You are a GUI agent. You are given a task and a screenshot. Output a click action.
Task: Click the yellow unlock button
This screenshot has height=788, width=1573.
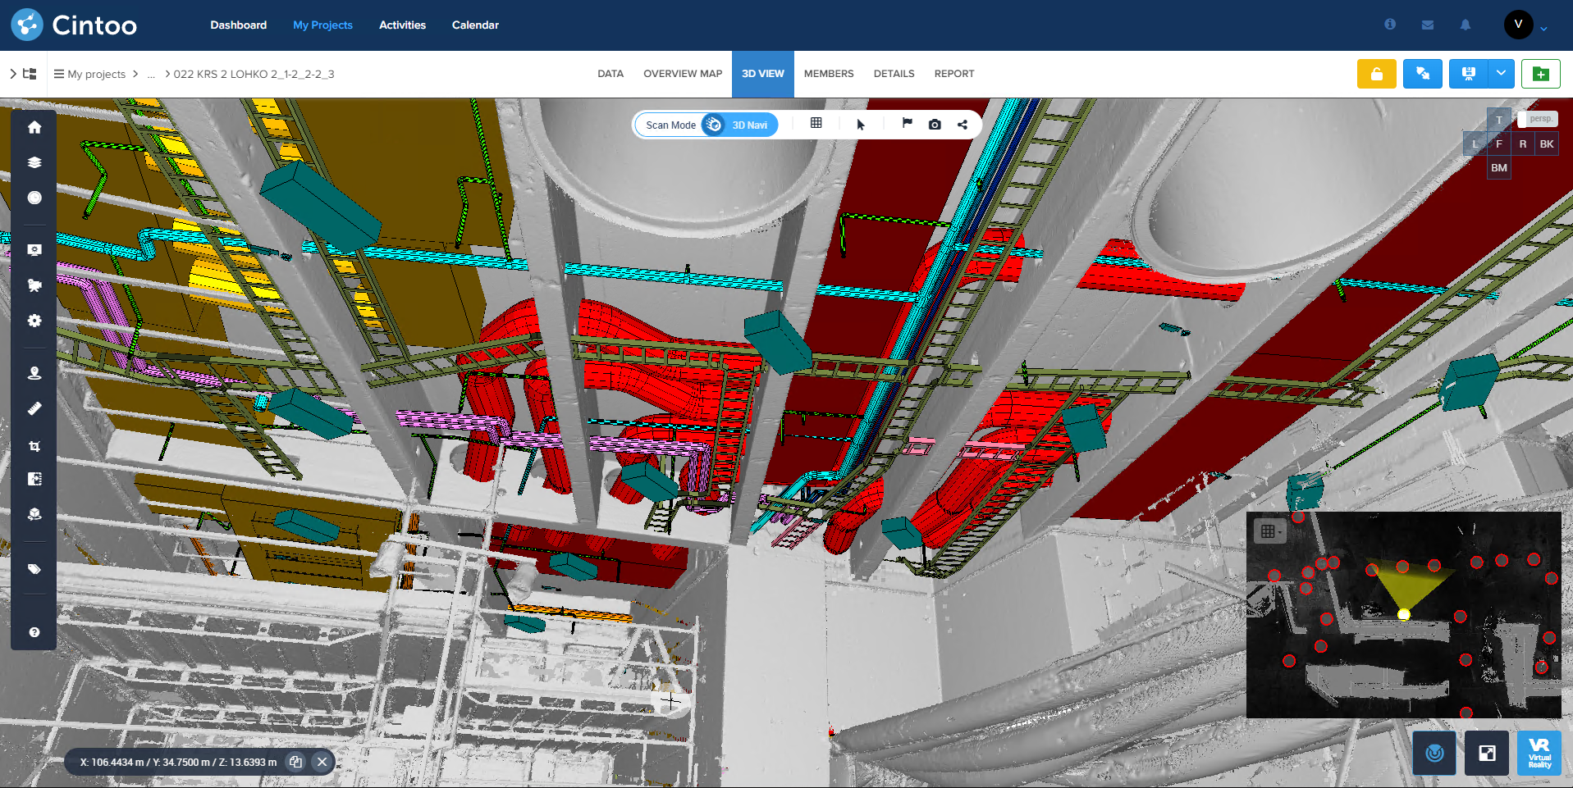(x=1377, y=74)
